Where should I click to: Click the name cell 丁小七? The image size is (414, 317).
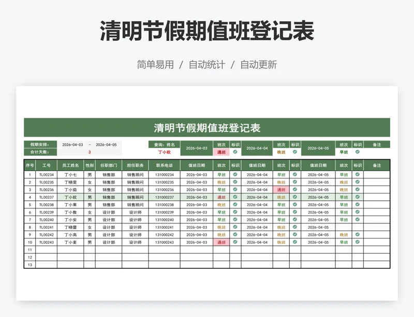pyautogui.click(x=70, y=175)
